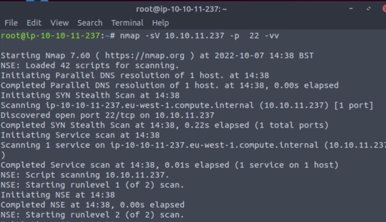
Task: Click the "Starting Nmap 7.60" text
Action: tap(39, 55)
